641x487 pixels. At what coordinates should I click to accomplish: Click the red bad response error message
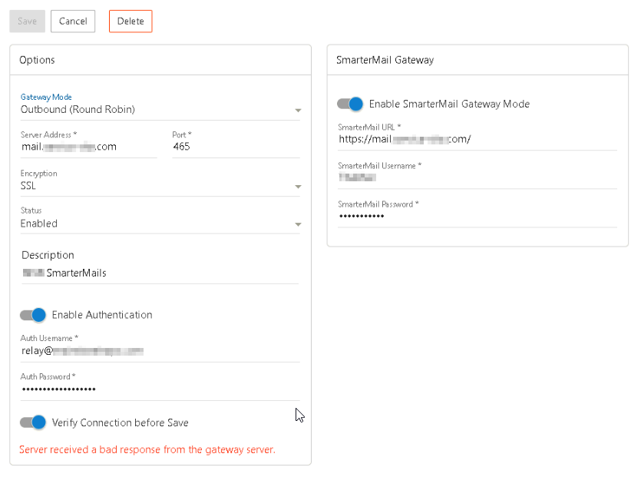(x=147, y=449)
